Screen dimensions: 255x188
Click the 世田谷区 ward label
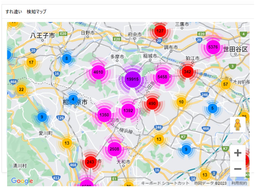coord(235,49)
